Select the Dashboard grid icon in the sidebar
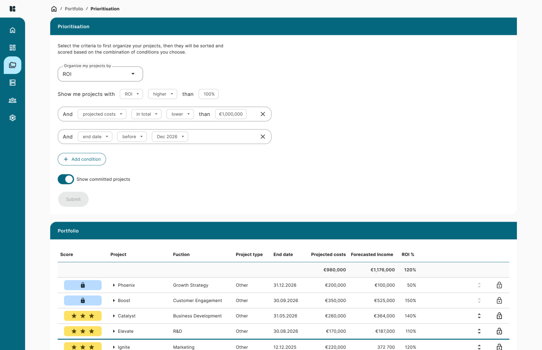The height and width of the screenshot is (350, 542). pos(12,48)
